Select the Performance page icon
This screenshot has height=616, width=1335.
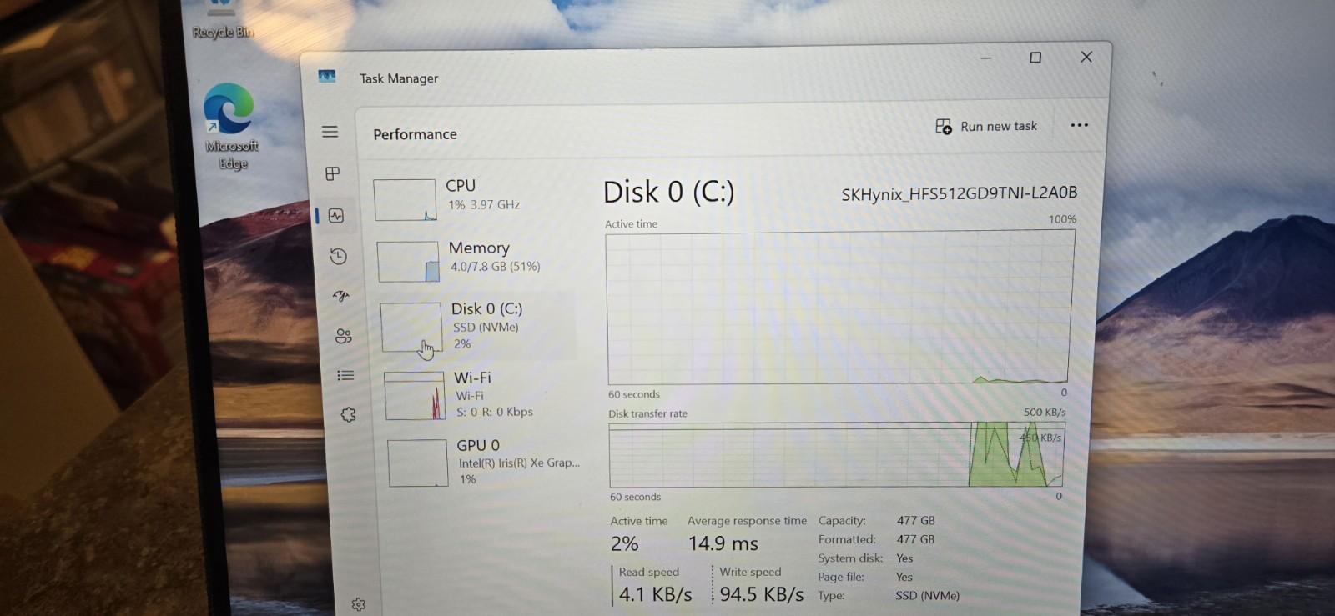coord(335,216)
